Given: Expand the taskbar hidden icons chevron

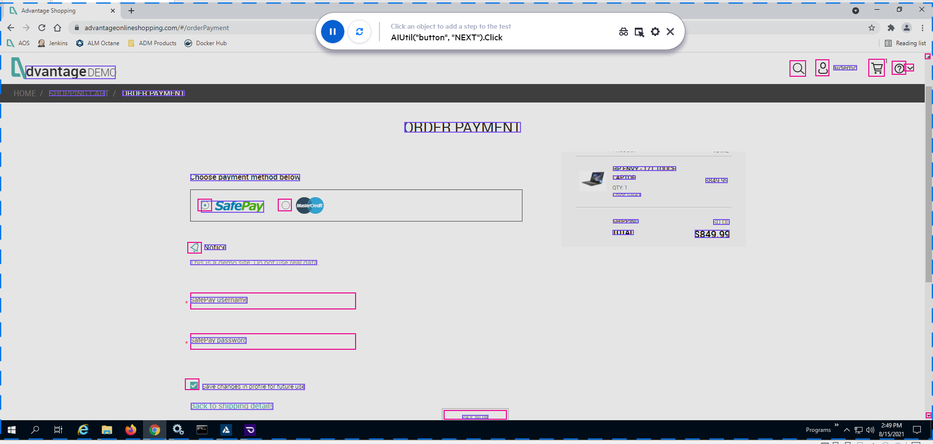Looking at the screenshot, I should click(847, 430).
